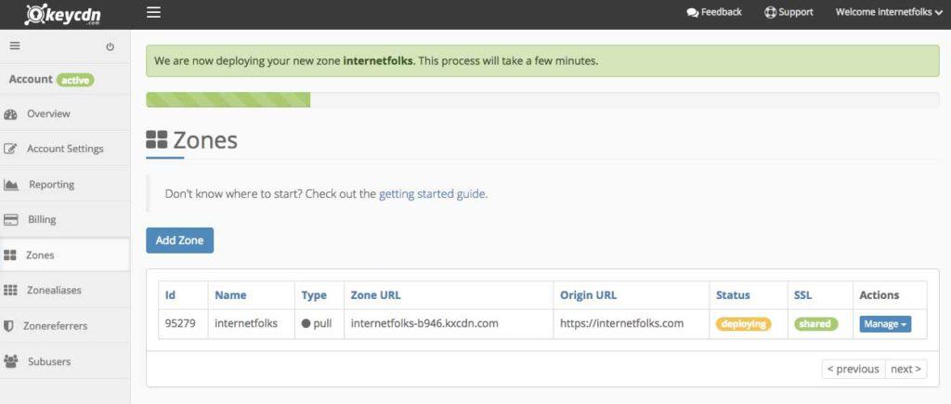Collapse the sidebar with the hamburger icon
Viewport: 951px width, 404px height.
click(x=15, y=46)
